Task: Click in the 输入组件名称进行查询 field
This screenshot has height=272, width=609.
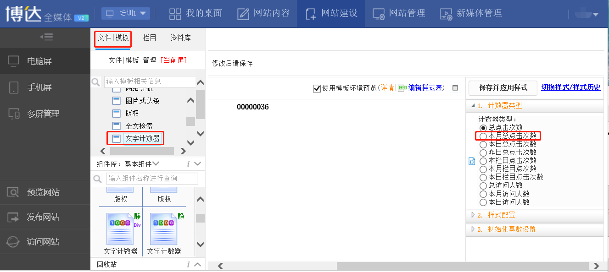Action: point(152,179)
